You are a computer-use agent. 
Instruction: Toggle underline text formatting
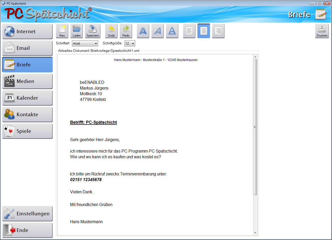pos(172,31)
